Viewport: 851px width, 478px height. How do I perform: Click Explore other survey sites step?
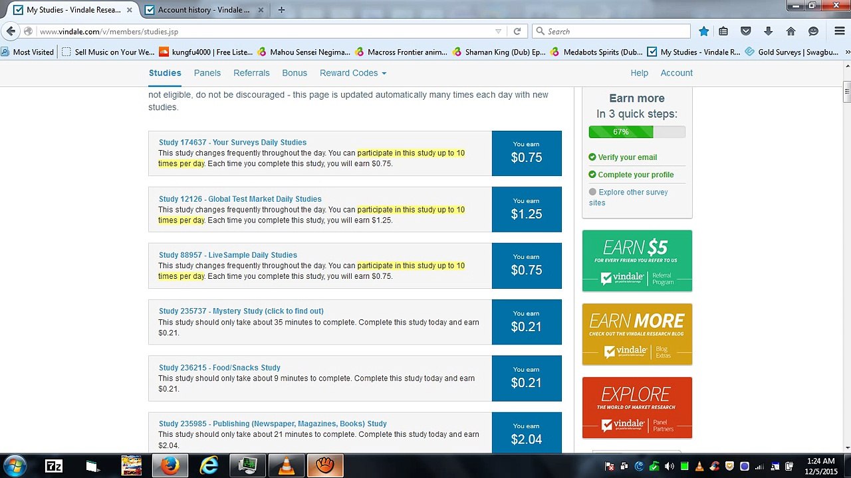tap(628, 197)
